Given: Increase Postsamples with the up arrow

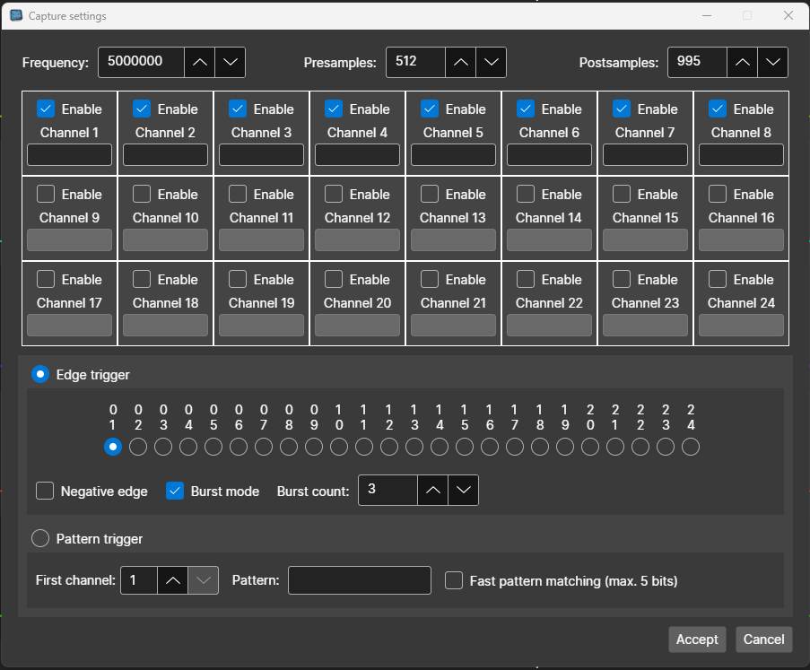Looking at the screenshot, I should pyautogui.click(x=743, y=63).
